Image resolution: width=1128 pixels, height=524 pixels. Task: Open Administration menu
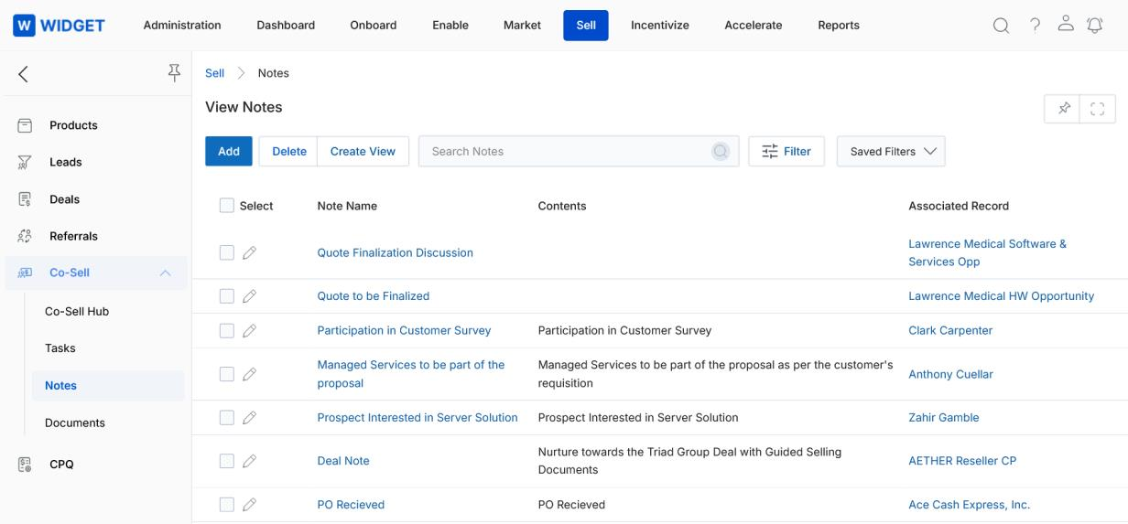[182, 26]
